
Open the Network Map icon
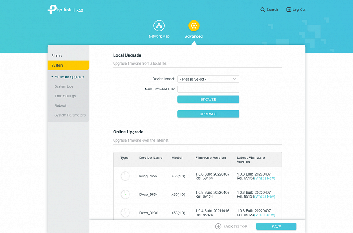click(159, 26)
